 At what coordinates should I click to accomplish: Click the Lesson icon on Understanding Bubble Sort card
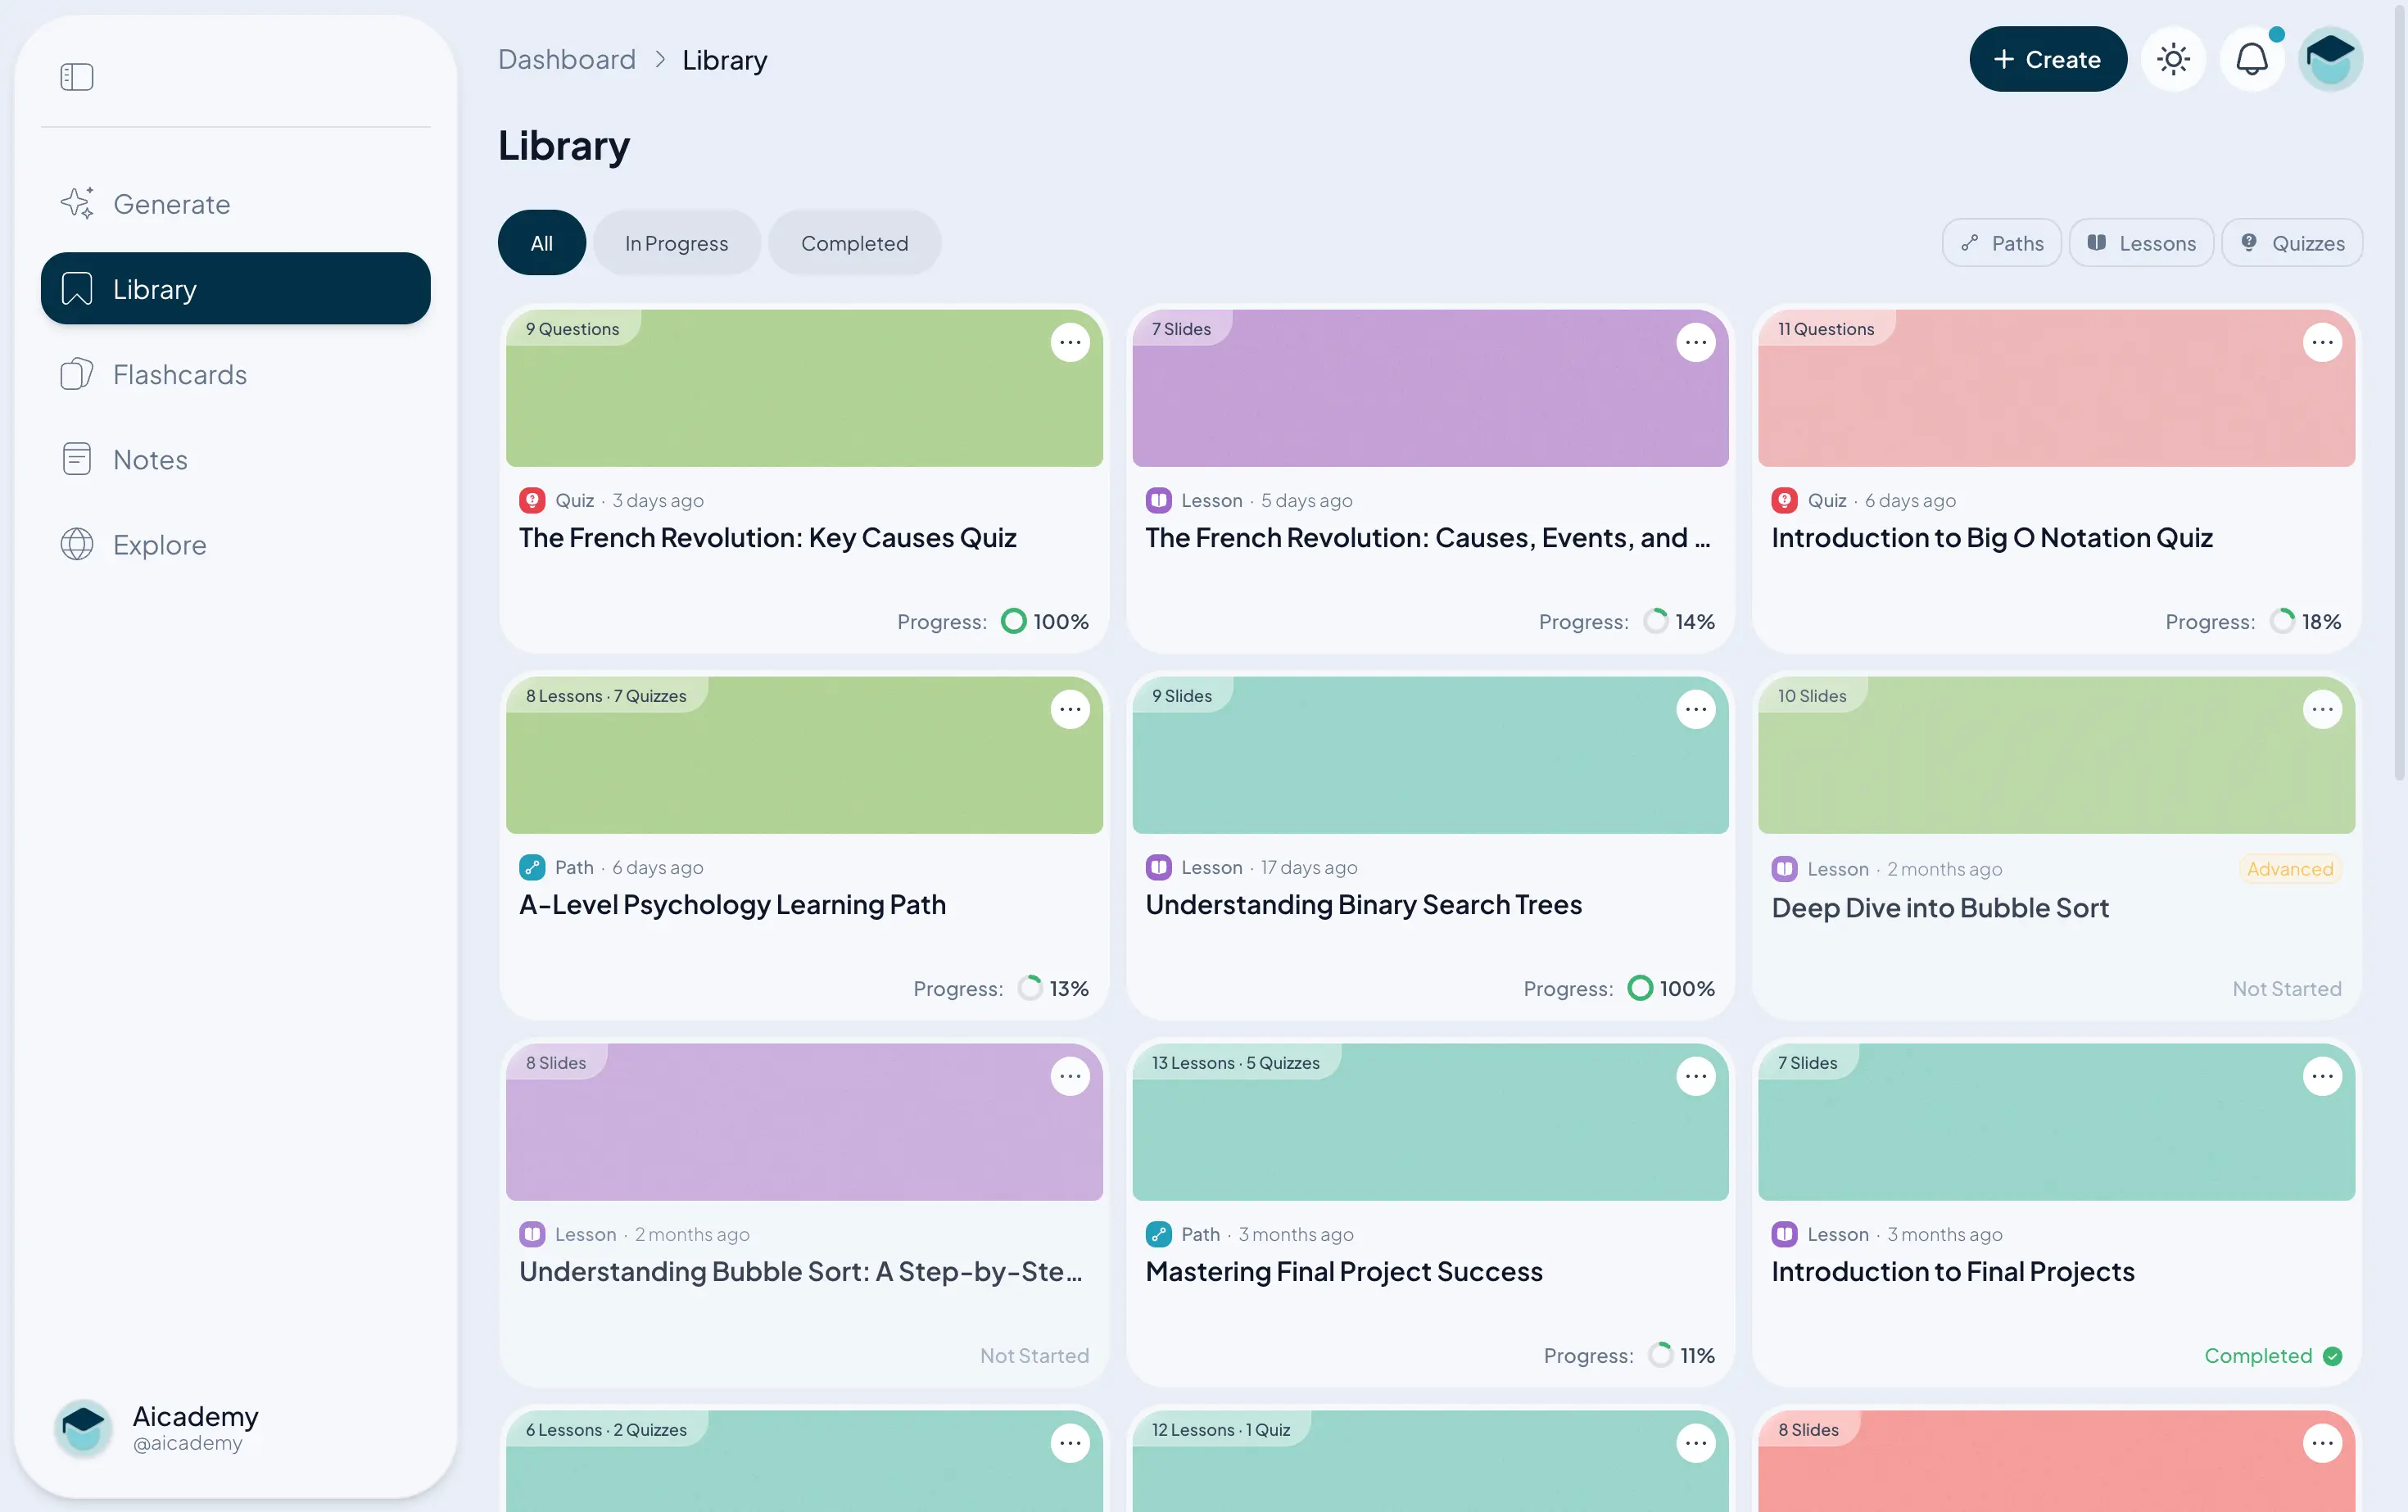[532, 1234]
